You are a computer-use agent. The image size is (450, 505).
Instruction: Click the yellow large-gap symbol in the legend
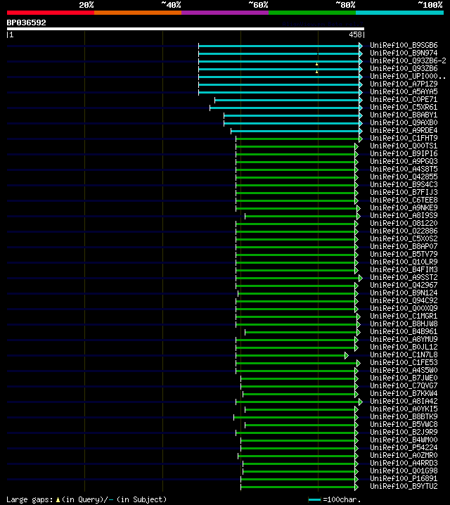(58, 500)
